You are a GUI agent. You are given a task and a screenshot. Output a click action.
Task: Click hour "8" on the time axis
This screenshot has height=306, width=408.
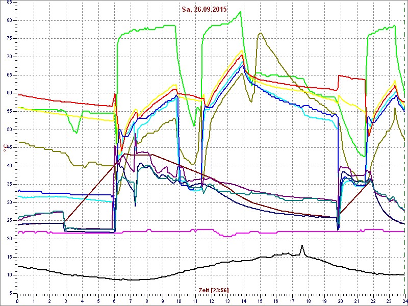coord(146,301)
